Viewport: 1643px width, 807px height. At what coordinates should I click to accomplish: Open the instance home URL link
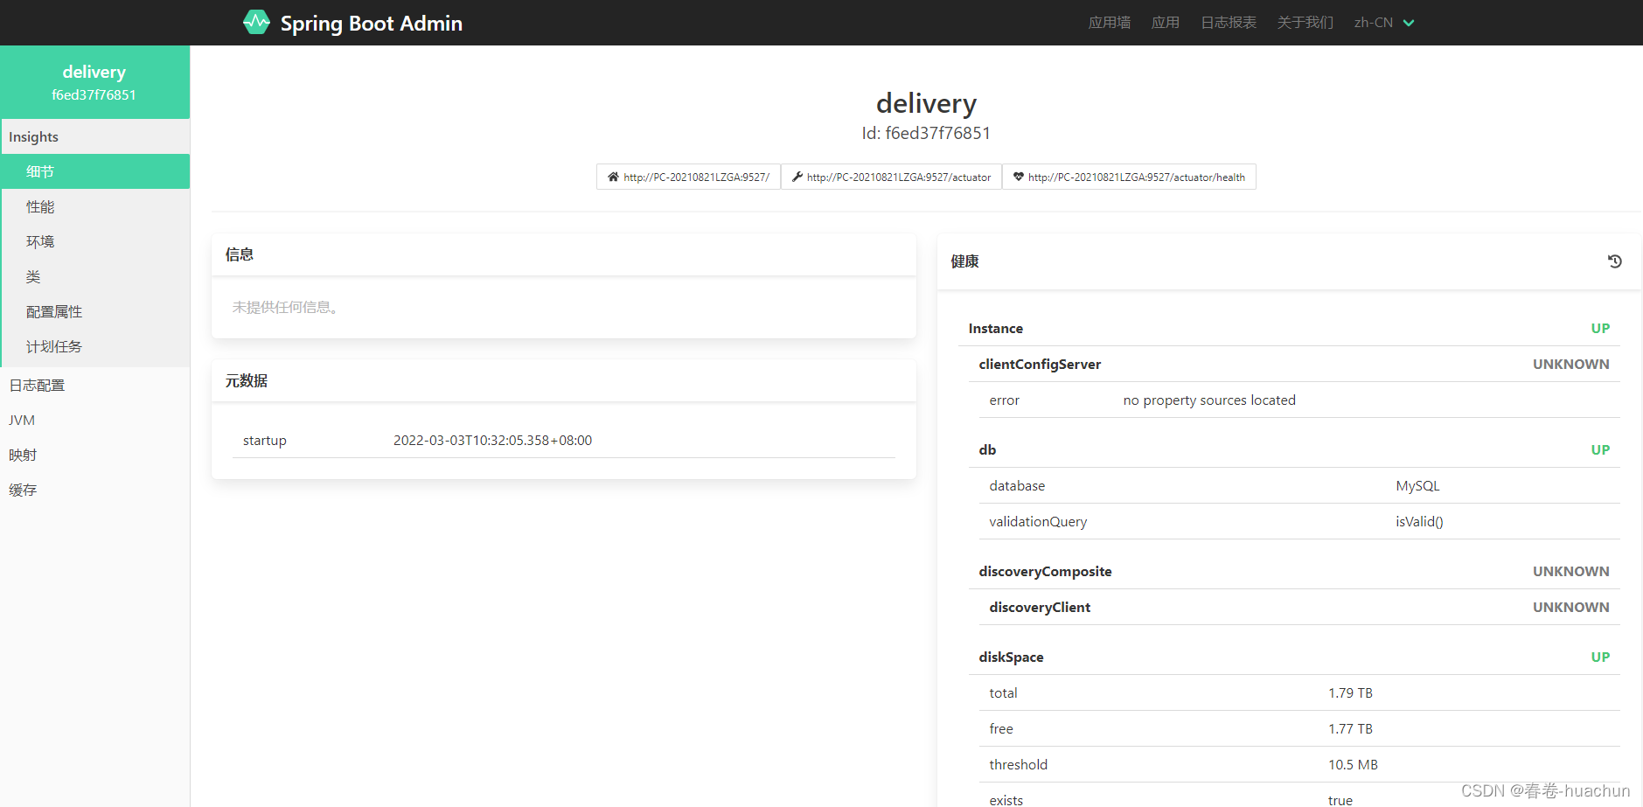(x=688, y=177)
